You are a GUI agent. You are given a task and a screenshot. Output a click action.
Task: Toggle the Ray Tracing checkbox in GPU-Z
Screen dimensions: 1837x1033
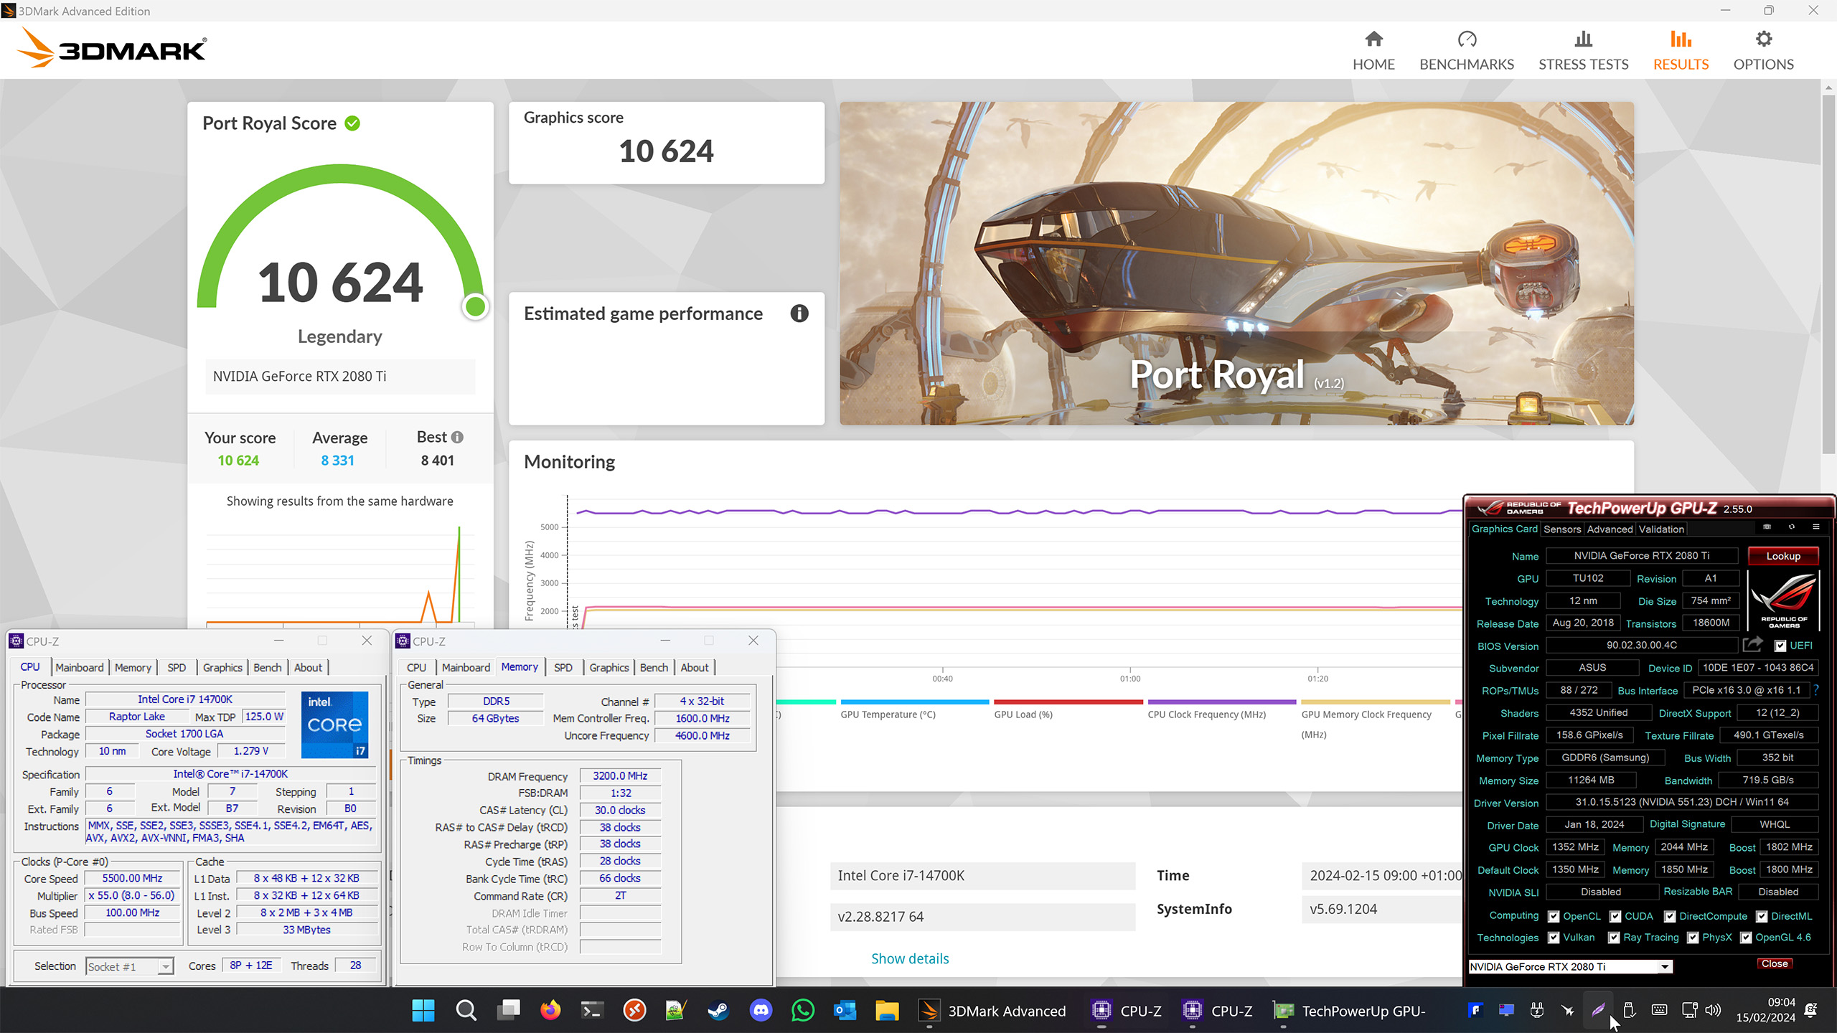pyautogui.click(x=1614, y=938)
